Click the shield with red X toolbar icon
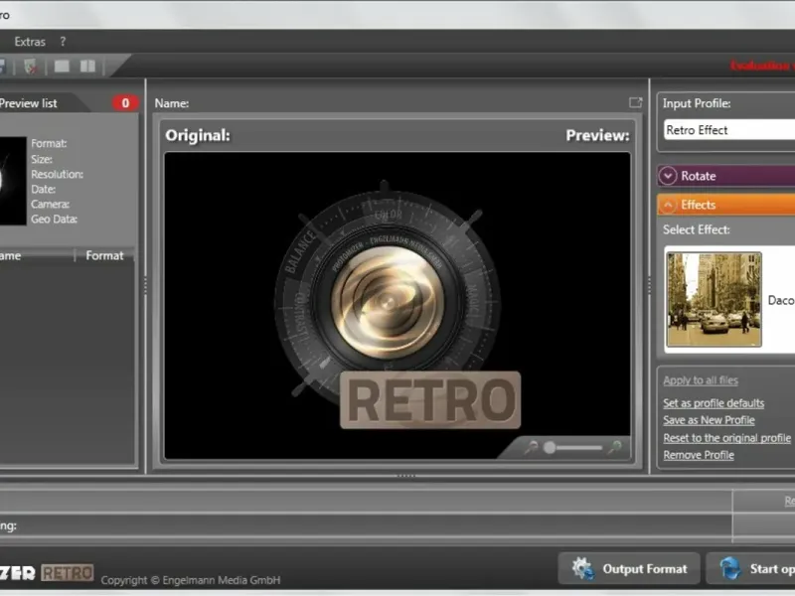 pos(31,67)
